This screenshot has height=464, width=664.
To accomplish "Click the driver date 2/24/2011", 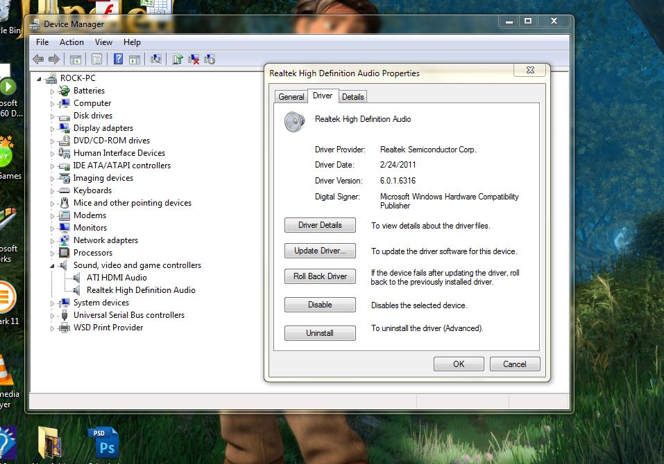I will click(398, 165).
